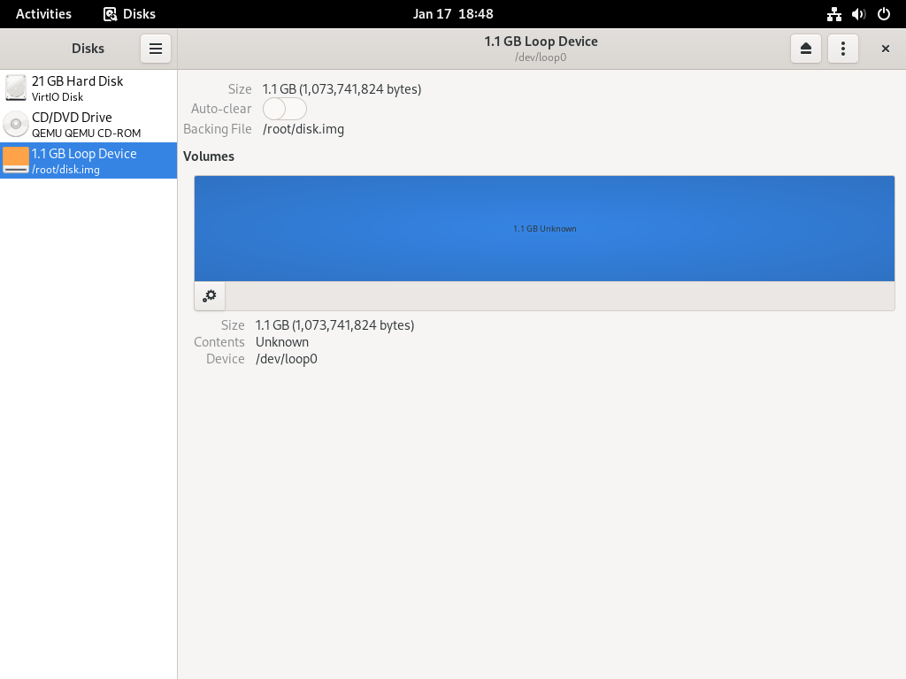Toggle the Auto-clear switch
Viewport: 906px width, 679px height.
[x=284, y=109]
